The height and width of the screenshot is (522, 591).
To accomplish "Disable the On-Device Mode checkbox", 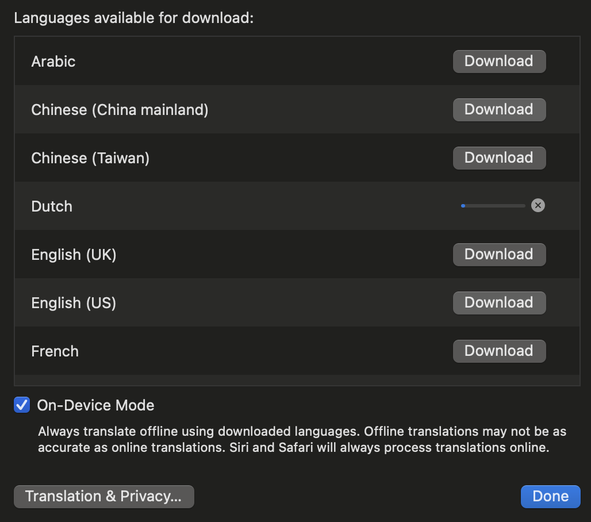I will [x=22, y=405].
